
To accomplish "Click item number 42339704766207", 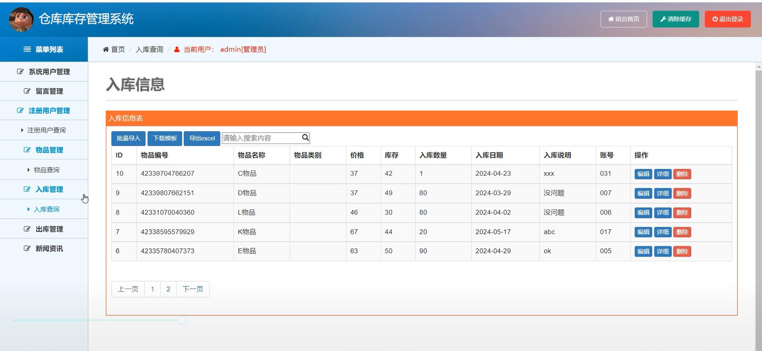I will pos(167,174).
